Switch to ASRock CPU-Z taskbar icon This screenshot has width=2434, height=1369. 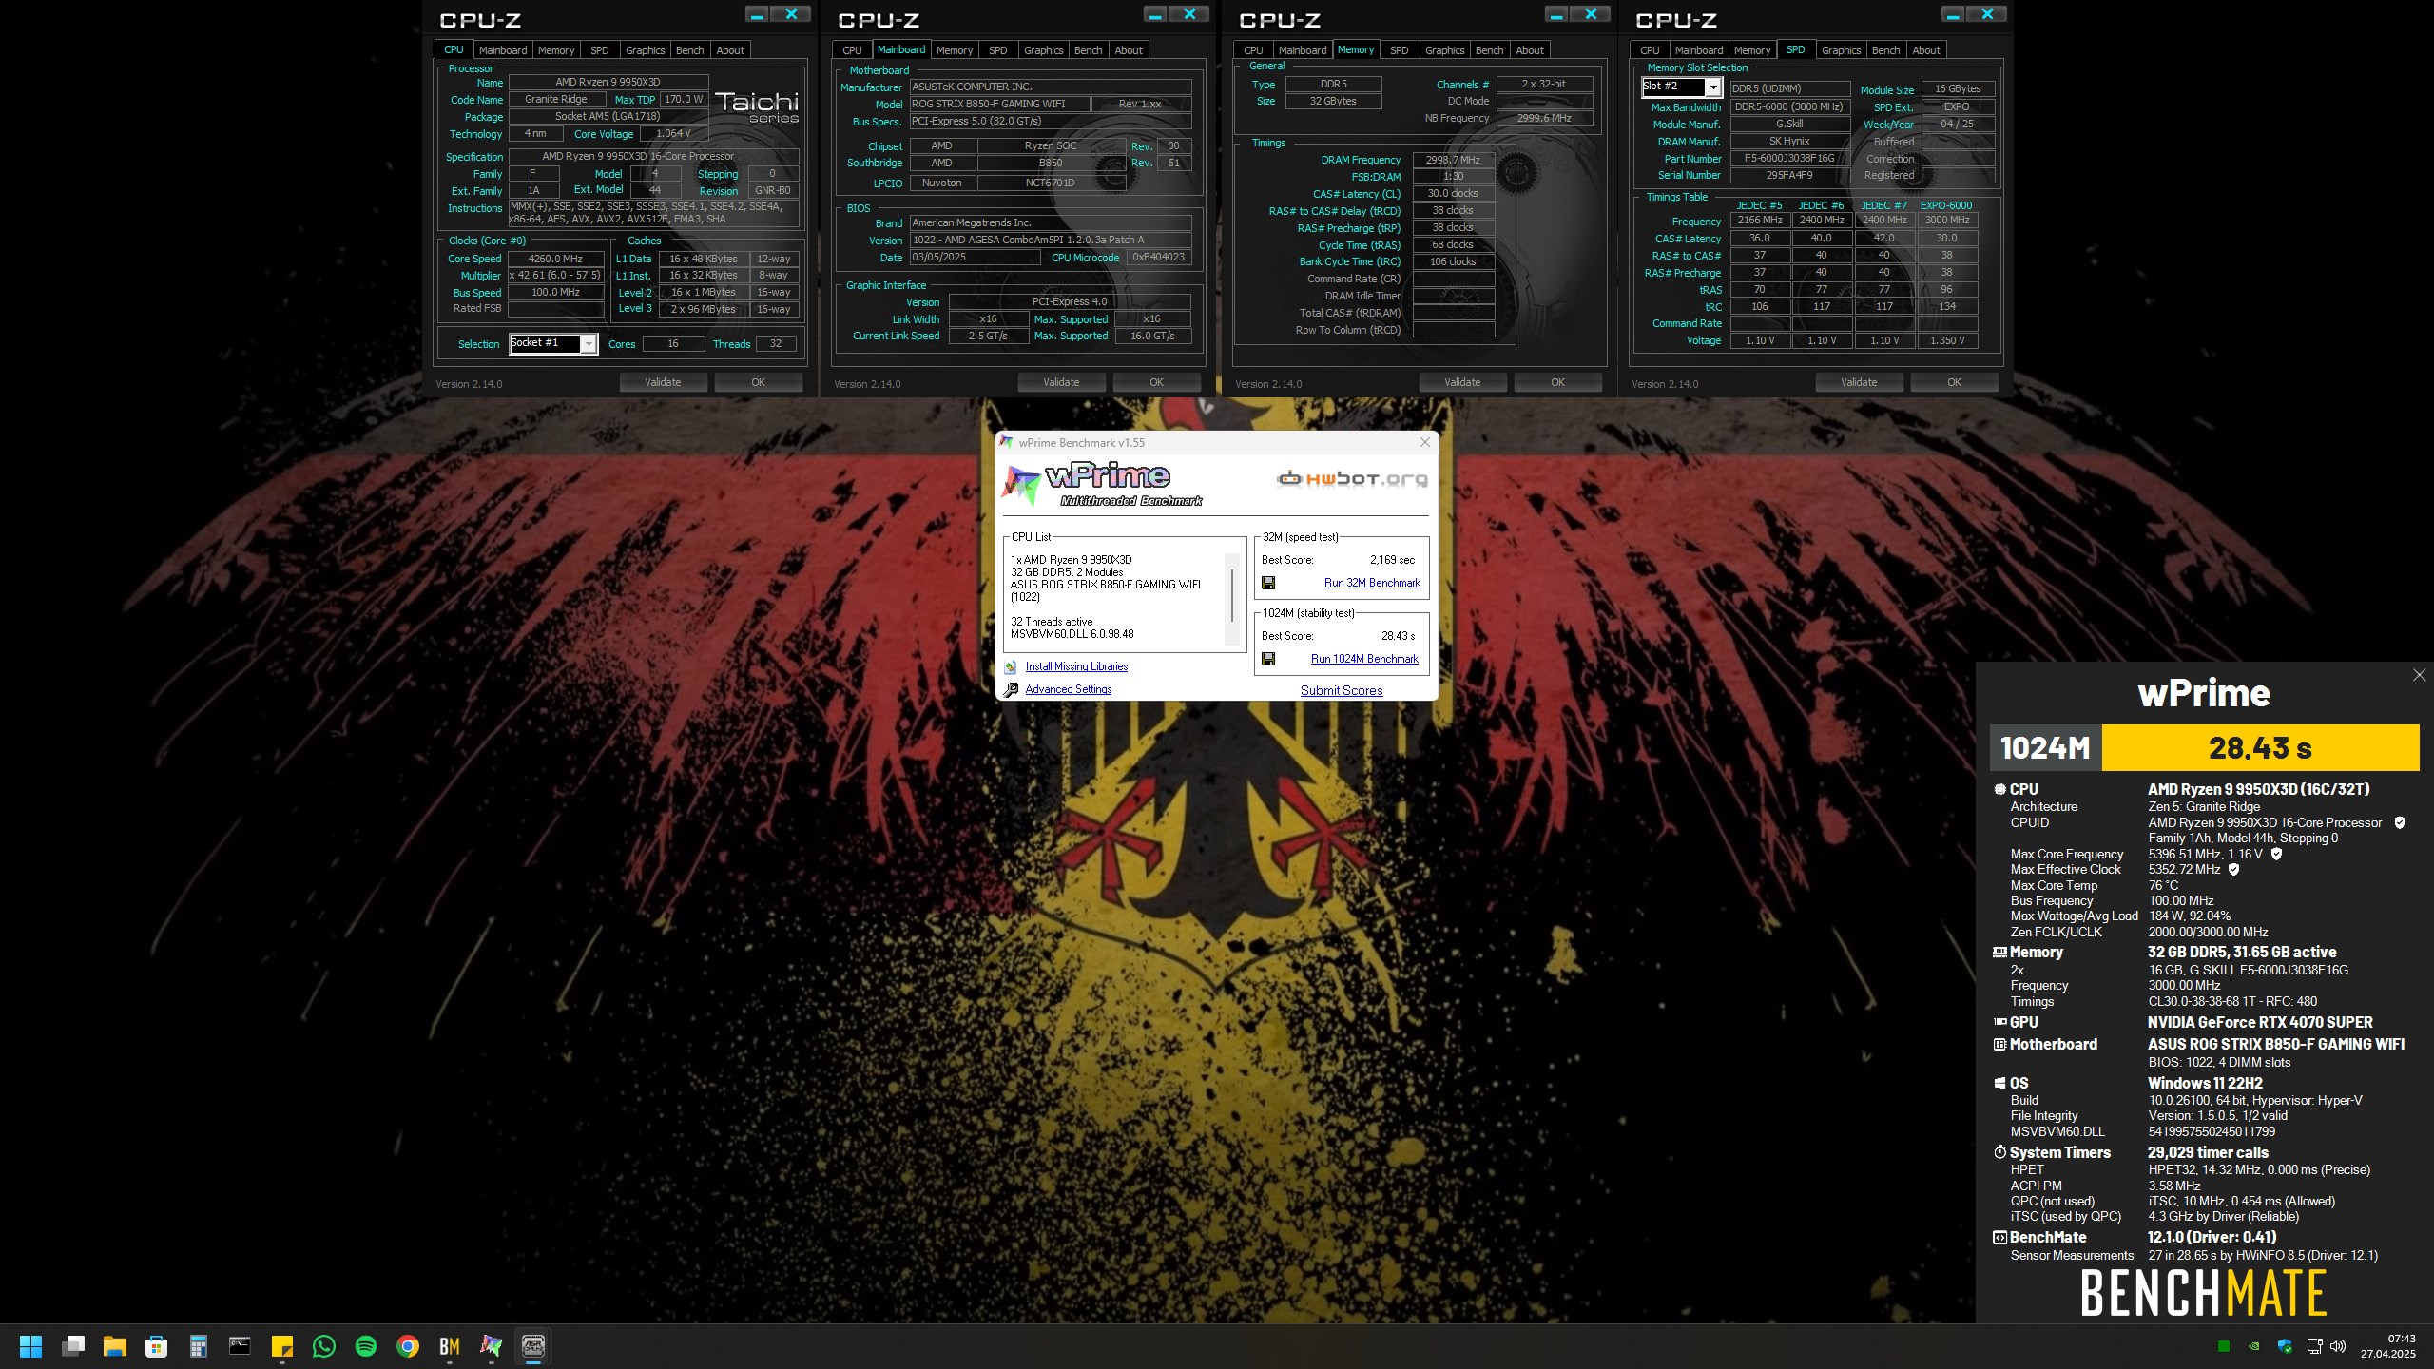point(533,1346)
